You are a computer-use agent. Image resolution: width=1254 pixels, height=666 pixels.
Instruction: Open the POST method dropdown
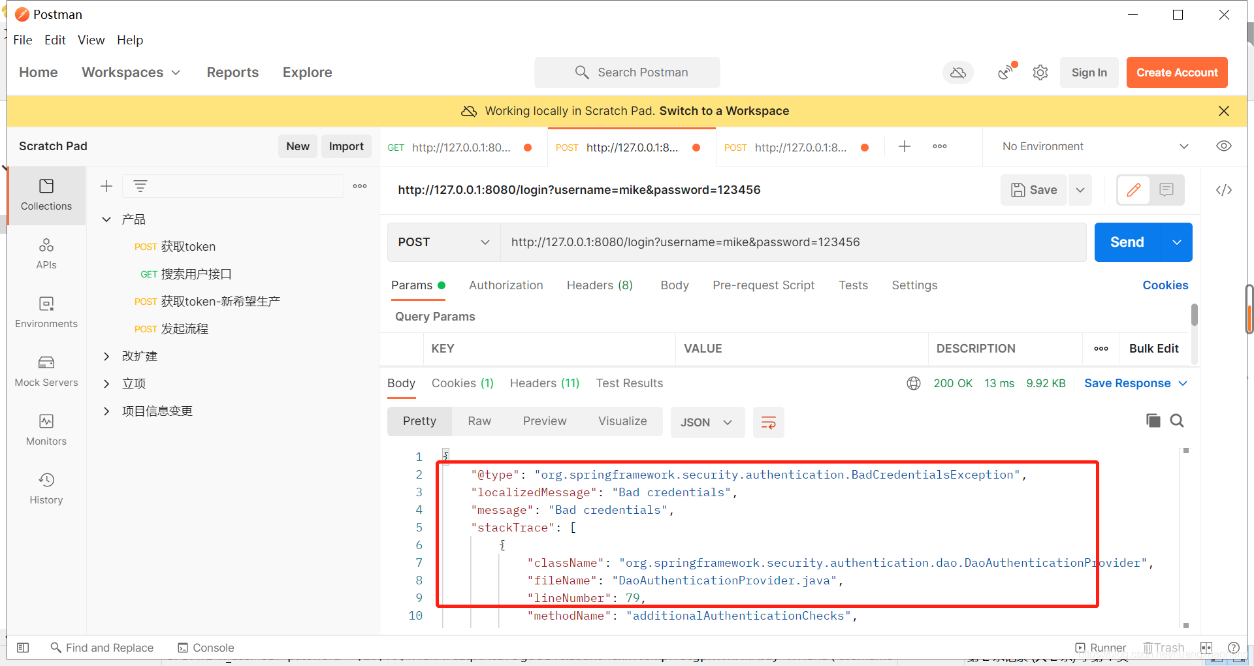444,242
